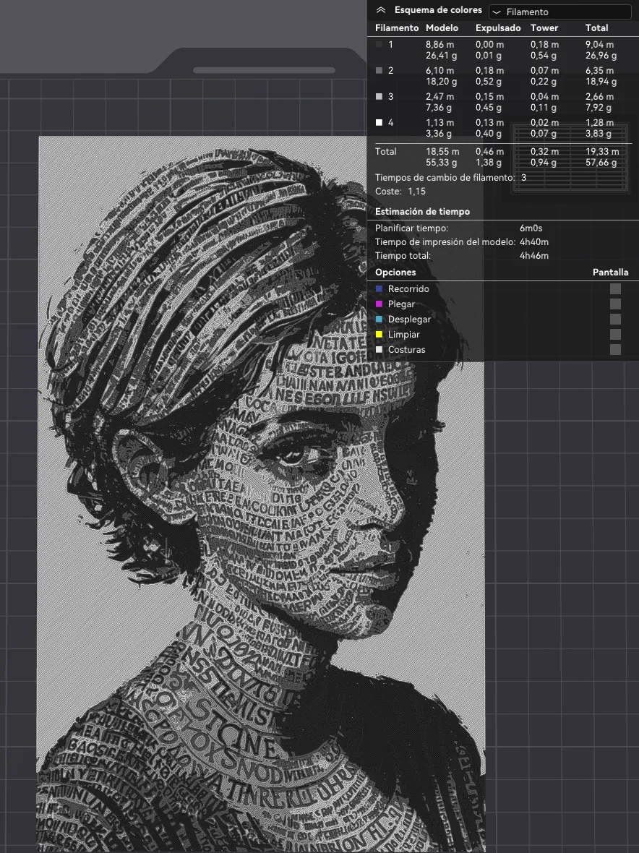Viewport: 639px width, 853px height.
Task: Toggle the Plegar display checkbox
Action: [x=615, y=304]
